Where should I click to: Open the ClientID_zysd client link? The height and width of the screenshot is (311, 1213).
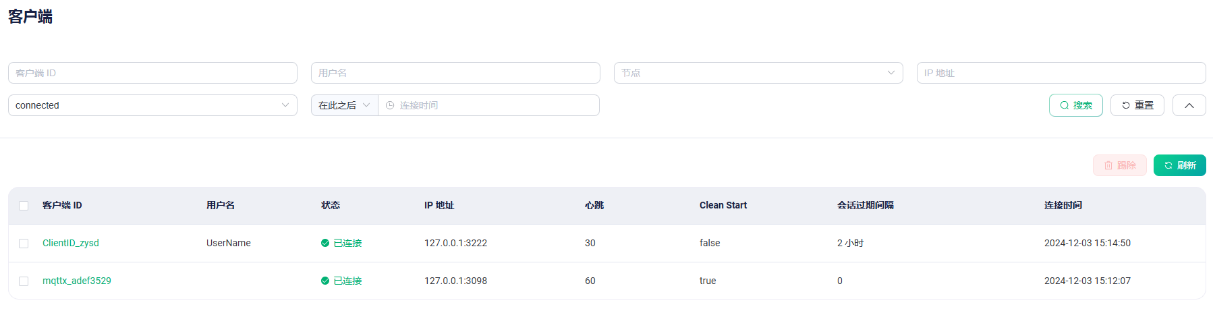tap(71, 243)
